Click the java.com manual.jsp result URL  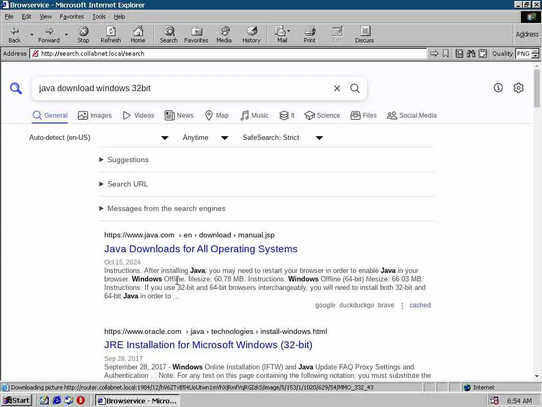[189, 235]
